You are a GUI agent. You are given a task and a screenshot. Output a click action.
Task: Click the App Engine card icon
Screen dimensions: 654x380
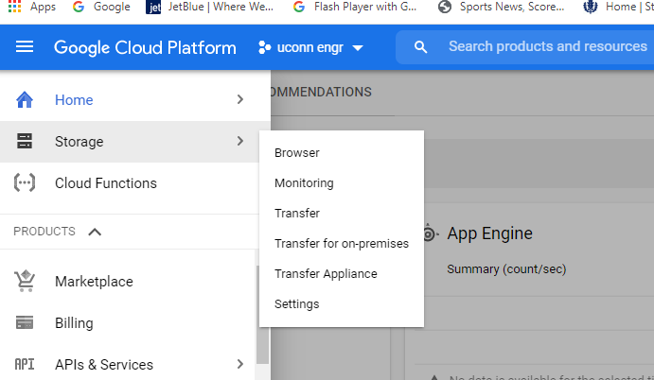pos(429,233)
